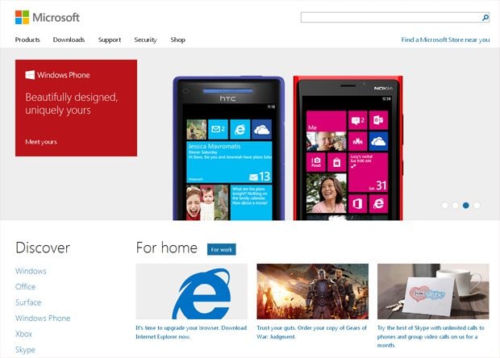The width and height of the screenshot is (500, 358).
Task: Select the fourth carousel slide dot
Action: point(477,206)
